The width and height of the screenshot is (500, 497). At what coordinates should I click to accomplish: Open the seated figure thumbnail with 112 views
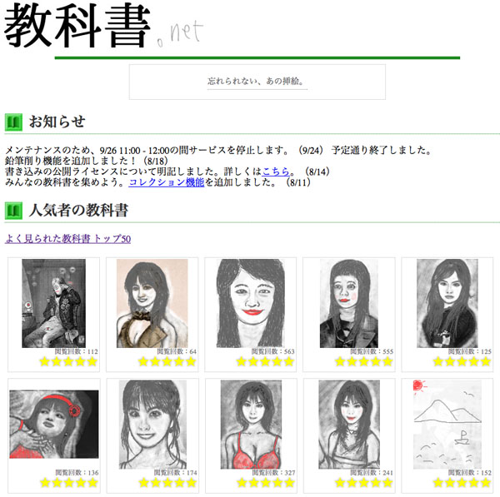pos(54,303)
